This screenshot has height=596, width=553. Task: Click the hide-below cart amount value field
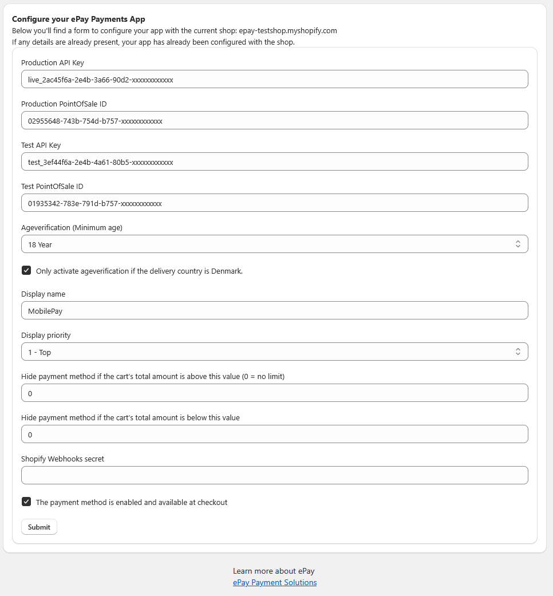click(275, 434)
